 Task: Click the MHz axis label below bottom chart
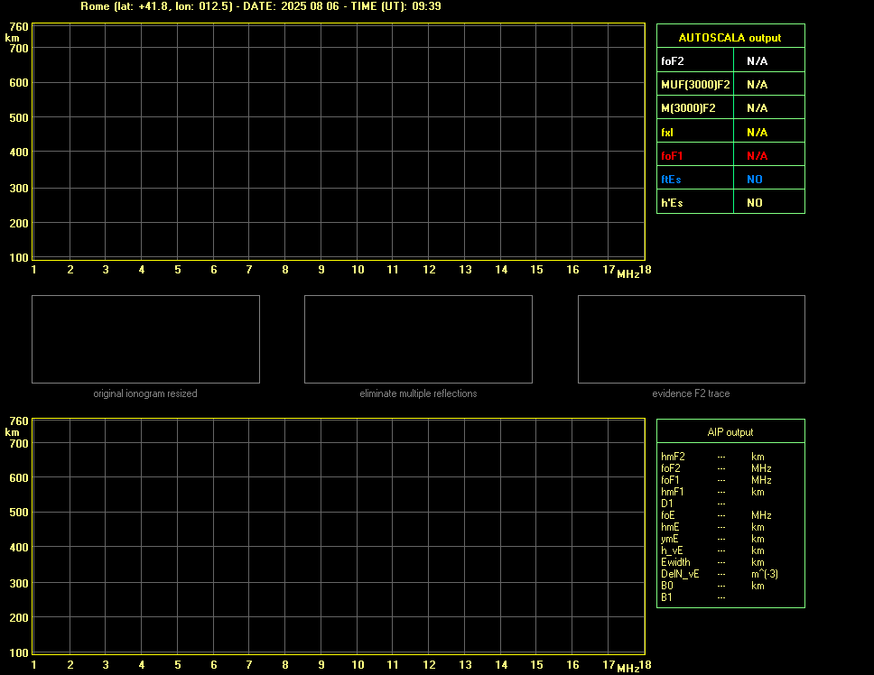click(628, 669)
